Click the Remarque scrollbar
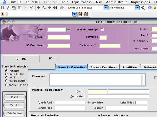This screenshot has height=117, width=157. (x=143, y=80)
